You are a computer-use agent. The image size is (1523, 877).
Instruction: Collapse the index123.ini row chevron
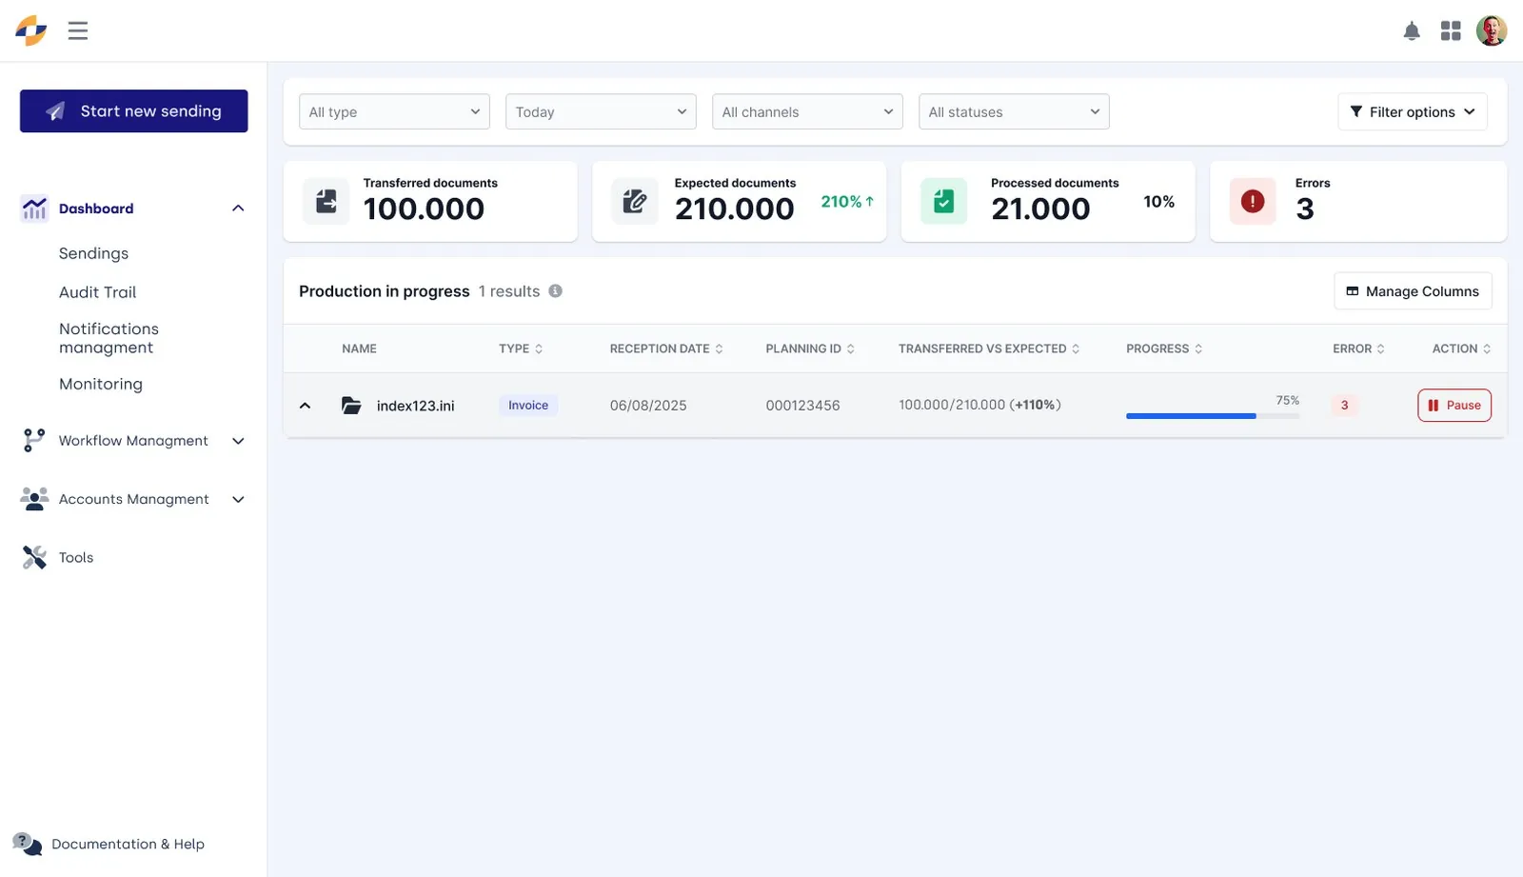click(306, 406)
